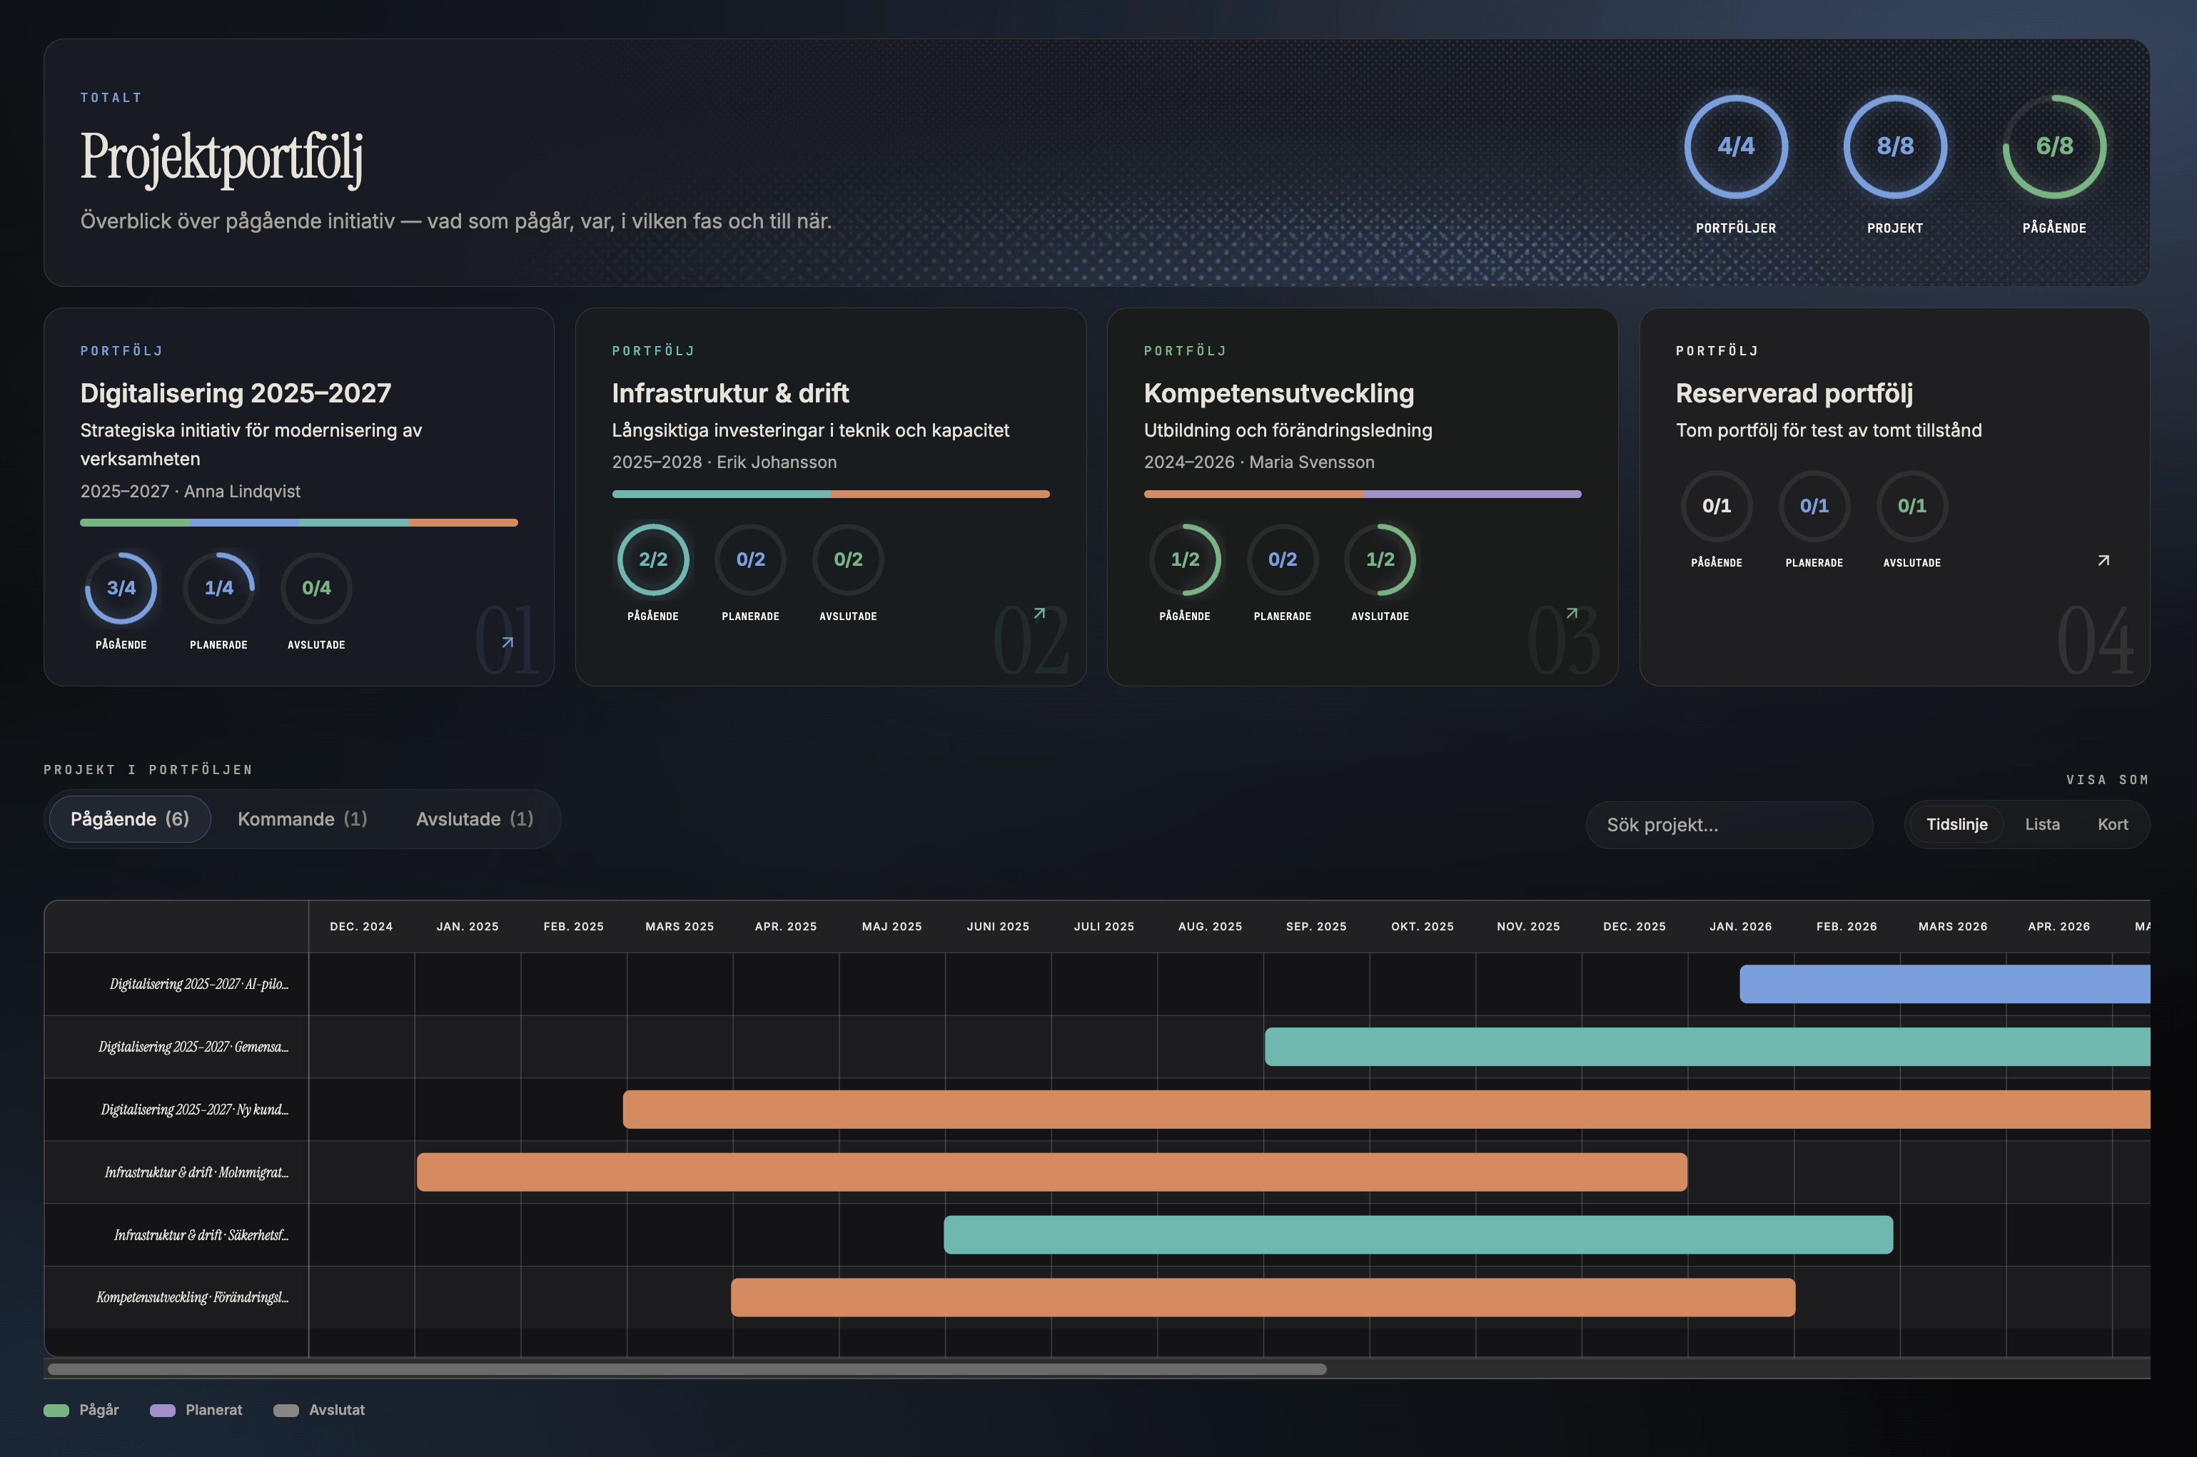This screenshot has height=1457, width=2197.
Task: Switch view to Kort
Action: point(2113,824)
